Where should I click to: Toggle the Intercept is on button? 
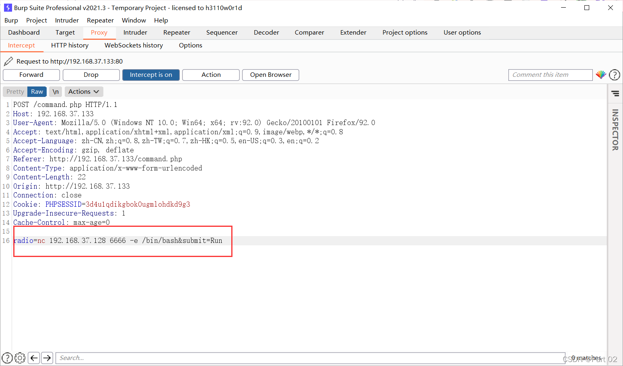151,75
